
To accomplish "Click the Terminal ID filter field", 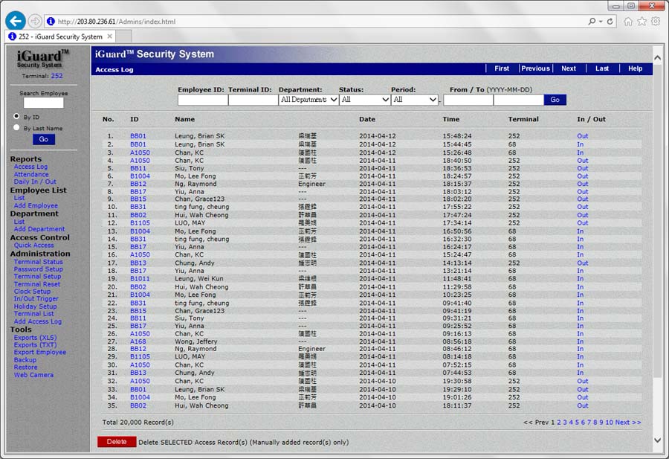I will 253,100.
